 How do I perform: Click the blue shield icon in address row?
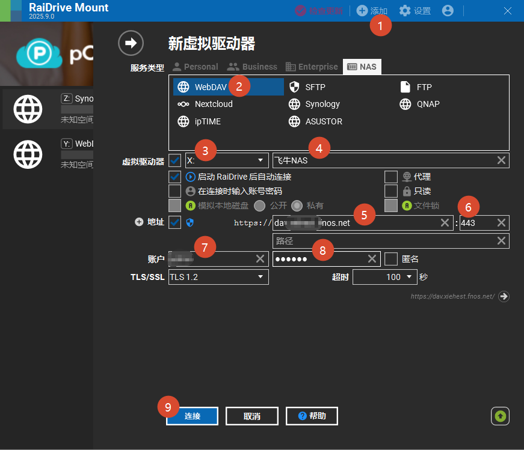(x=190, y=222)
